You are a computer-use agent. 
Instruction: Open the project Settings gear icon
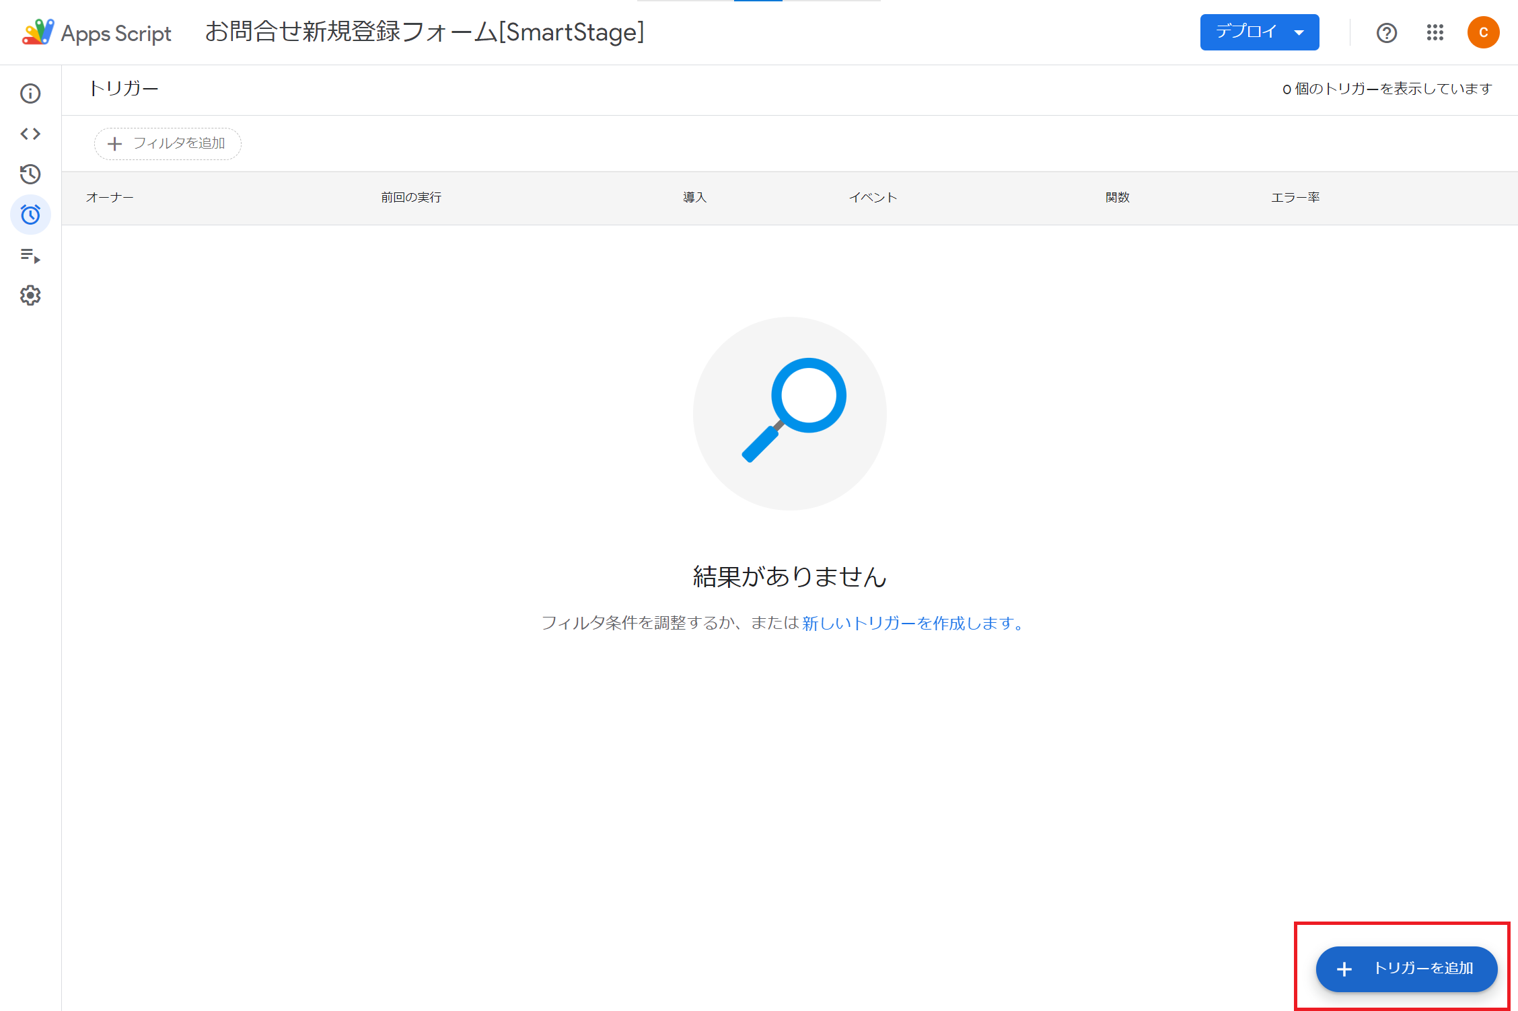[30, 295]
